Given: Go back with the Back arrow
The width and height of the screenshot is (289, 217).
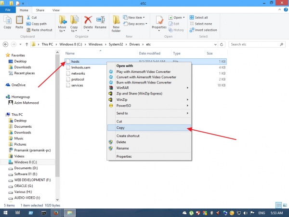Looking at the screenshot, I should click(x=5, y=44).
